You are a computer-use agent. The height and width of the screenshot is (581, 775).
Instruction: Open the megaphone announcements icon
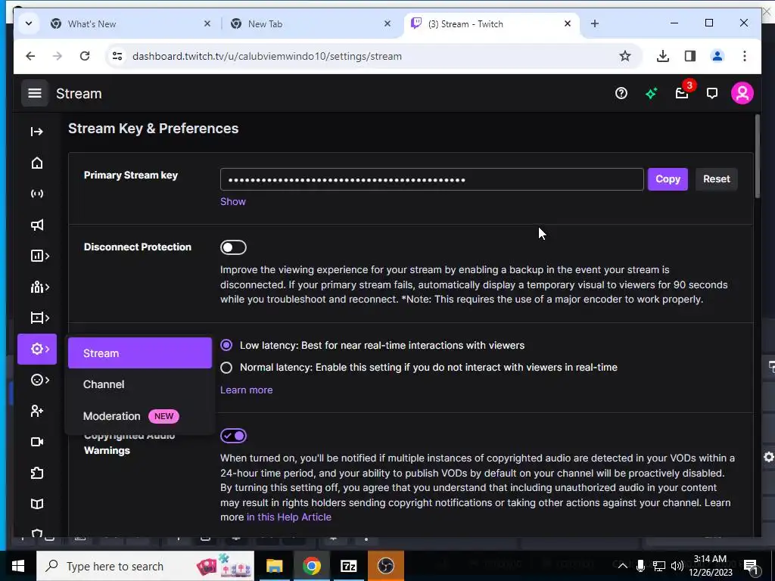point(36,225)
